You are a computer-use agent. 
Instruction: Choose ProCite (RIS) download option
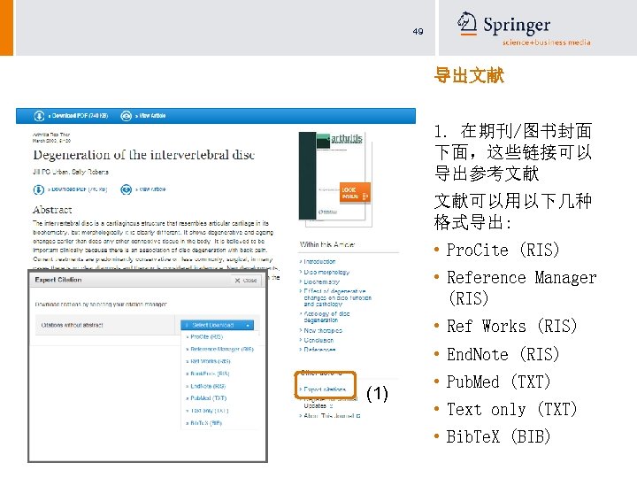[x=206, y=337]
